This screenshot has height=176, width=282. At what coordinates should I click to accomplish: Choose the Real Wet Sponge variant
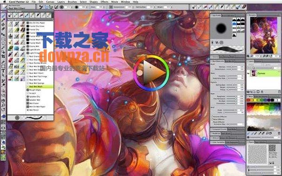39,83
